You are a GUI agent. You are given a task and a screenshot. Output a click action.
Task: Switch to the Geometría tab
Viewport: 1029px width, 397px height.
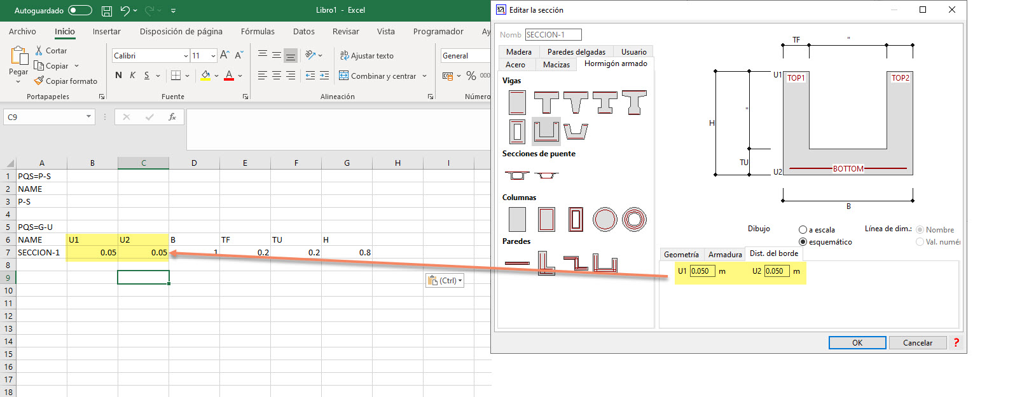(681, 255)
